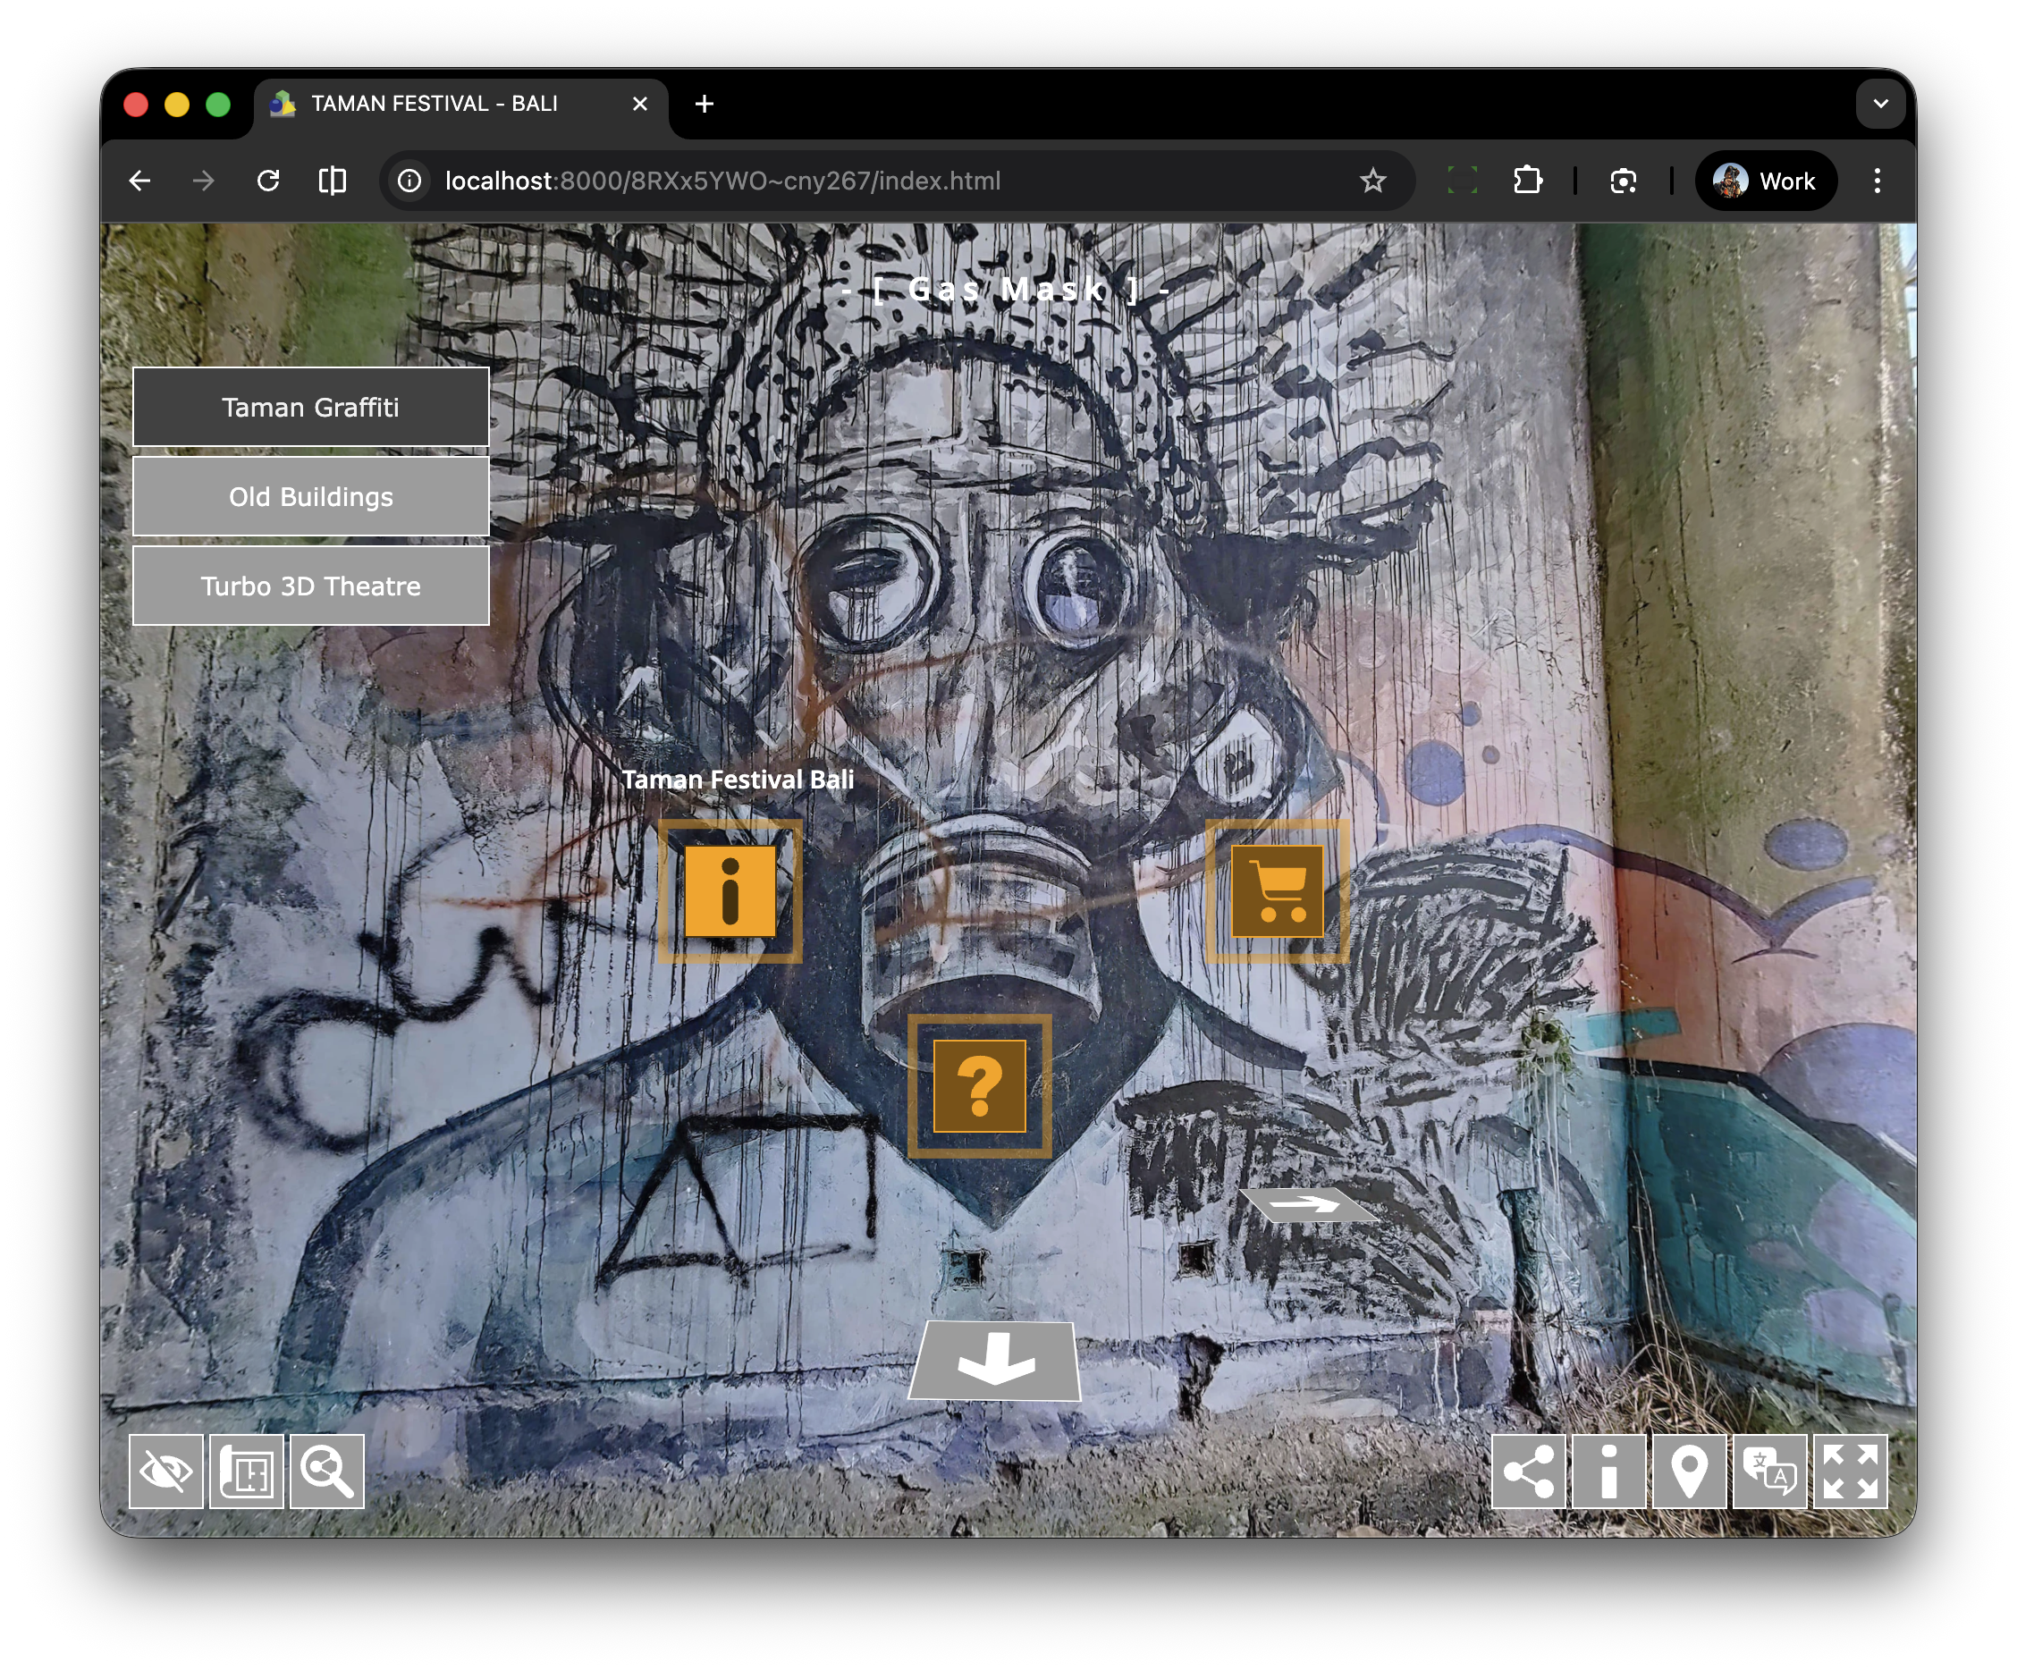Click the orange info hotspot on the mural
This screenshot has width=2017, height=1670.
point(730,891)
